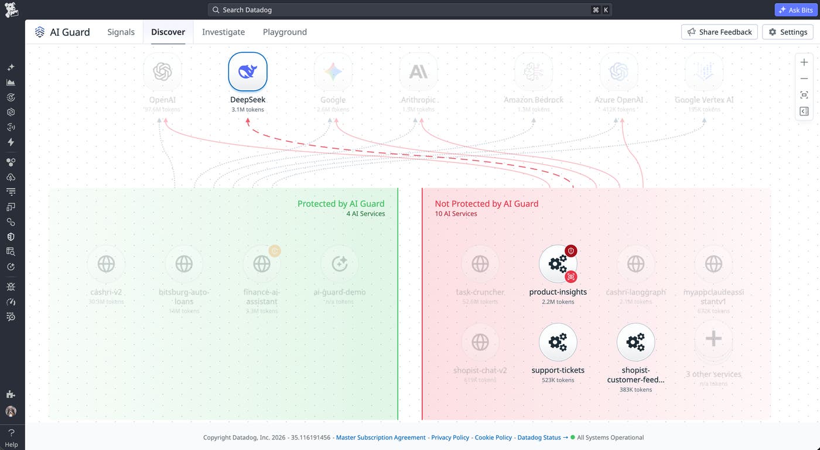Select the Google provider node
820x450 pixels.
coord(333,71)
